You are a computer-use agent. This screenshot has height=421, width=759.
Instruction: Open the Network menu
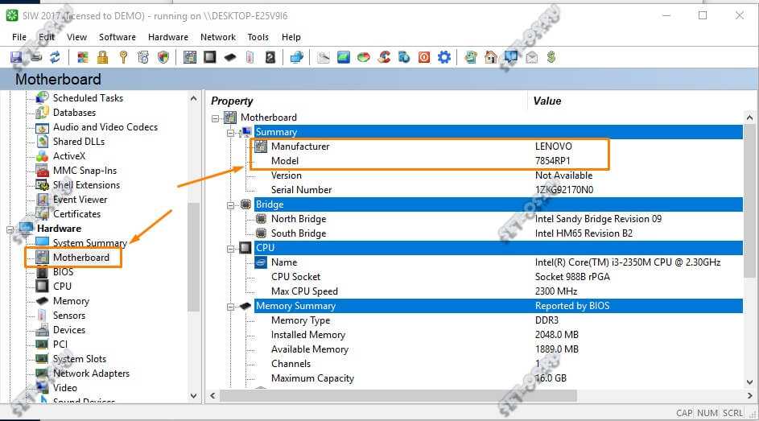[x=217, y=37]
